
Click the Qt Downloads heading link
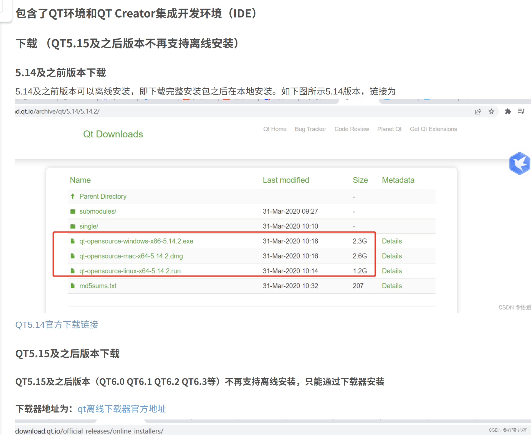coord(113,134)
